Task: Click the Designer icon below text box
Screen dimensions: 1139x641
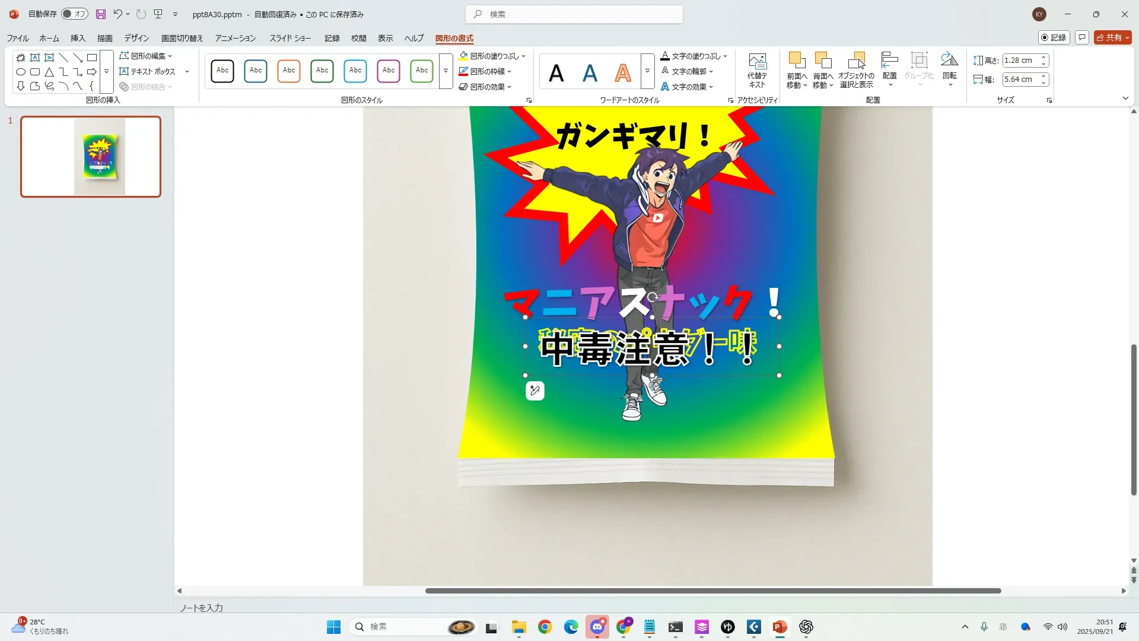Action: click(534, 391)
